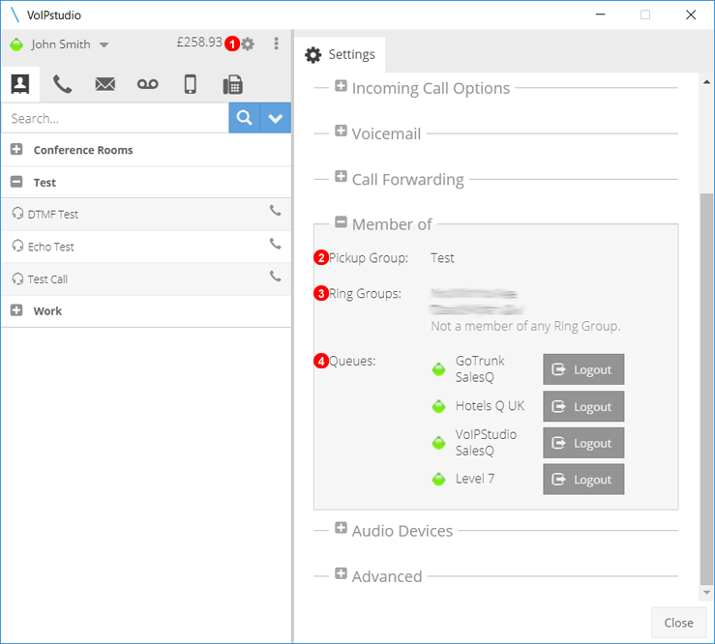
Task: Expand the Work contact group
Action: (16, 310)
